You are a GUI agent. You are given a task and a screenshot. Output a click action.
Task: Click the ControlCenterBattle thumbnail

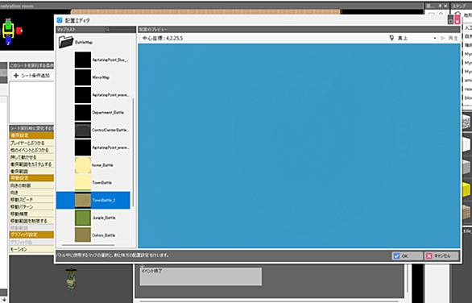[83, 130]
